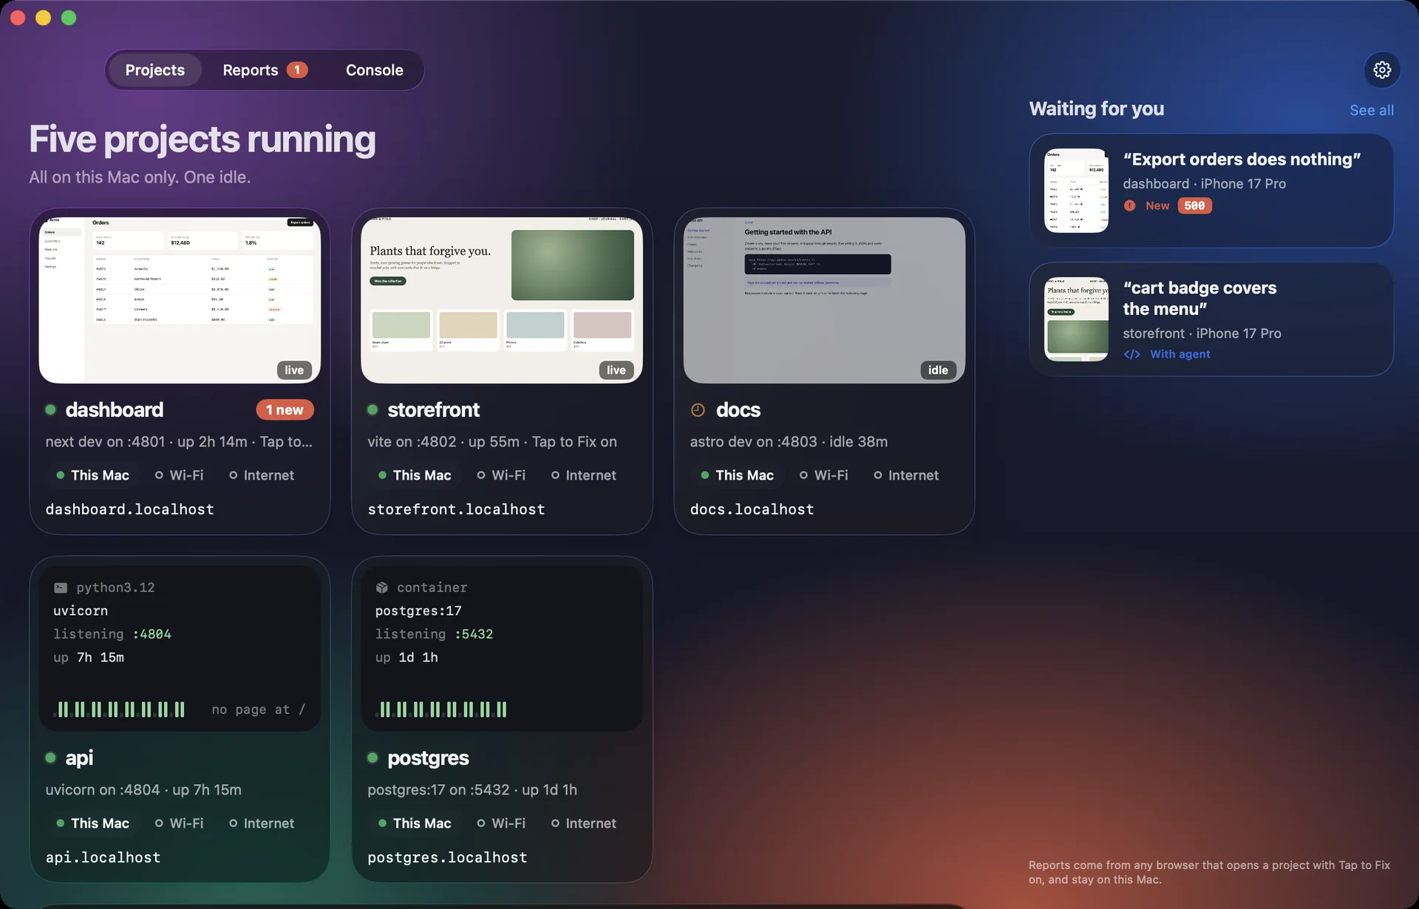
Task: Click the green status dot beside dashboard
Action: point(50,410)
